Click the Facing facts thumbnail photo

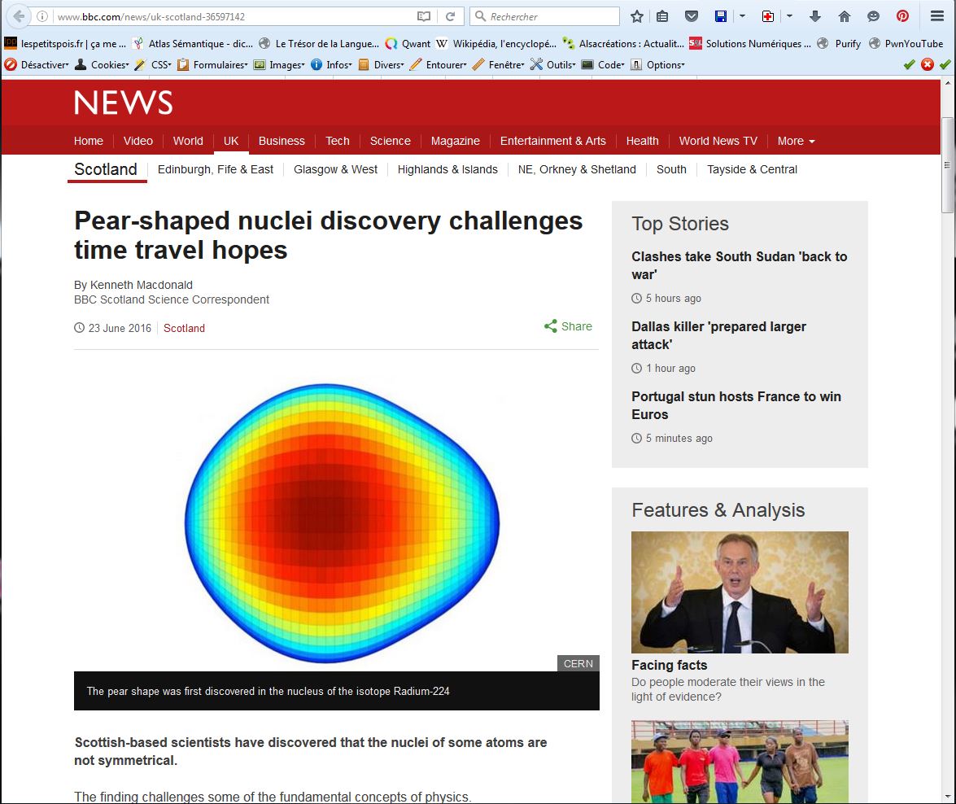[740, 592]
